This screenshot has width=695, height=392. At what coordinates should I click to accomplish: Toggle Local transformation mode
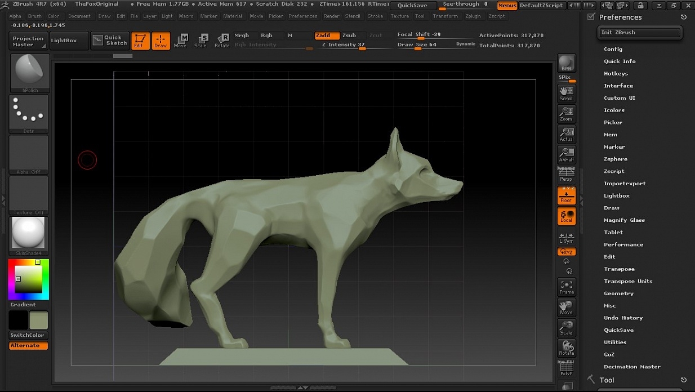tap(566, 216)
